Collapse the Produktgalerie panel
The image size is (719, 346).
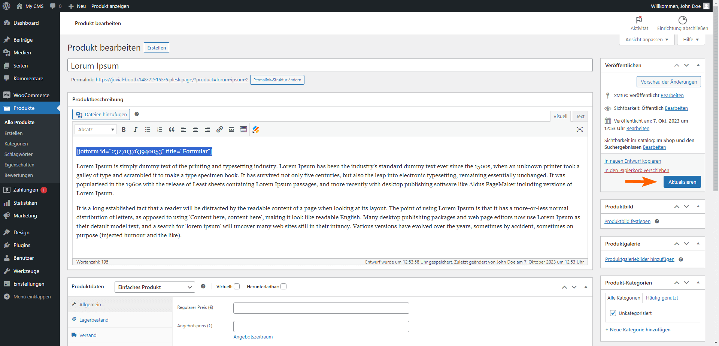pos(698,244)
